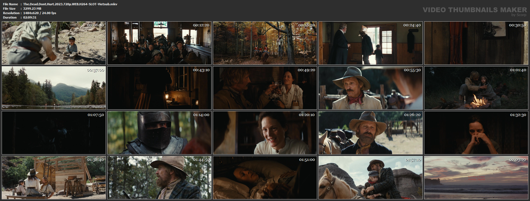The width and height of the screenshot is (530, 201).
Task: Select the thumbnail at 00:37:00
Action: click(54, 88)
